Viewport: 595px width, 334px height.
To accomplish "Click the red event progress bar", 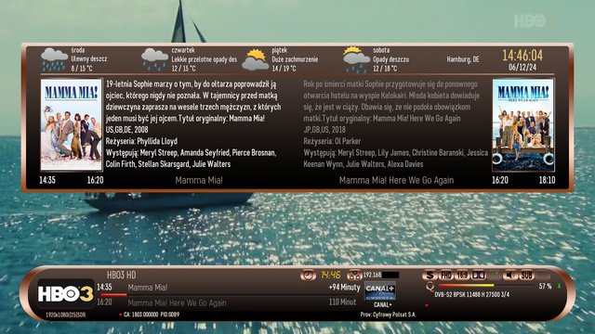I will click(x=113, y=295).
